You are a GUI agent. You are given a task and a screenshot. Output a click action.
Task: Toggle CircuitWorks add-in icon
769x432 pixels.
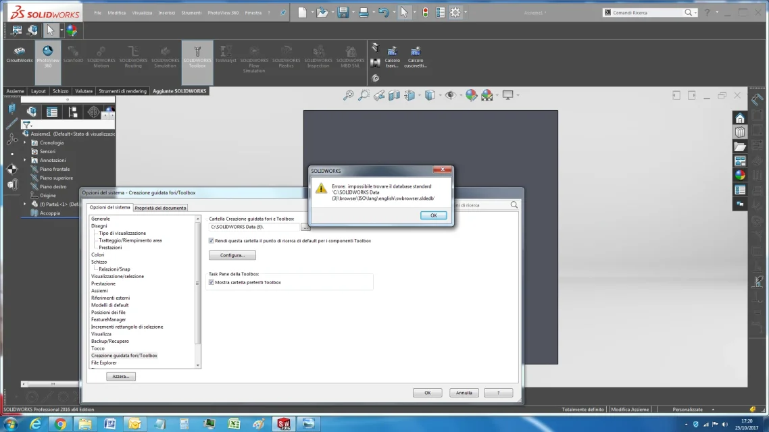20,55
